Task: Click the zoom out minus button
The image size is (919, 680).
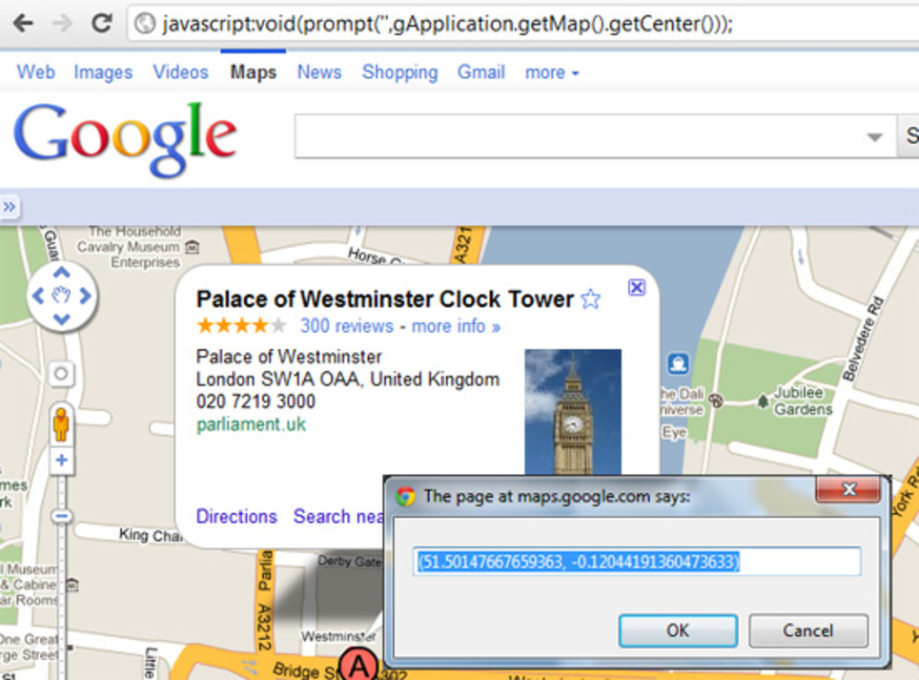Action: point(61,516)
